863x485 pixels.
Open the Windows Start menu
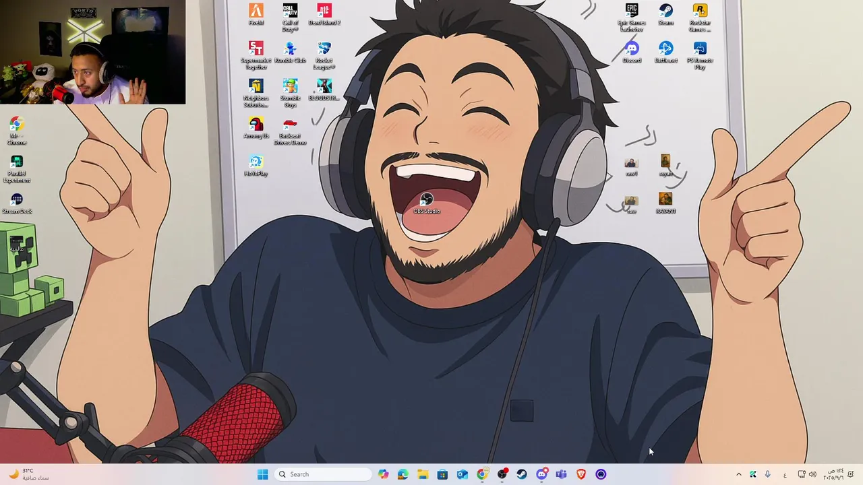point(262,474)
